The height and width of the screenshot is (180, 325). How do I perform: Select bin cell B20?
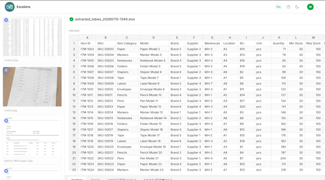tap(246, 107)
